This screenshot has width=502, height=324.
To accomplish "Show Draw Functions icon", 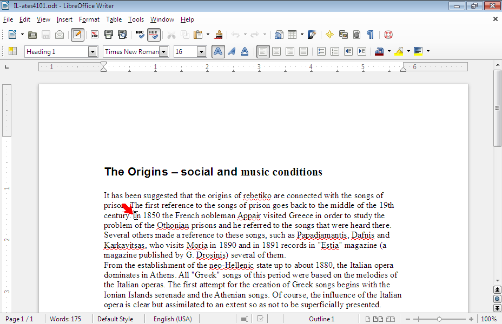I will click(x=312, y=35).
